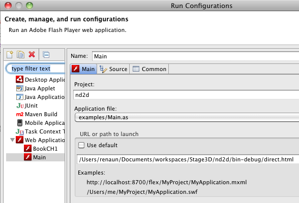The image size is (299, 203).
Task: Select the BookCH1 configuration
Action: point(45,149)
